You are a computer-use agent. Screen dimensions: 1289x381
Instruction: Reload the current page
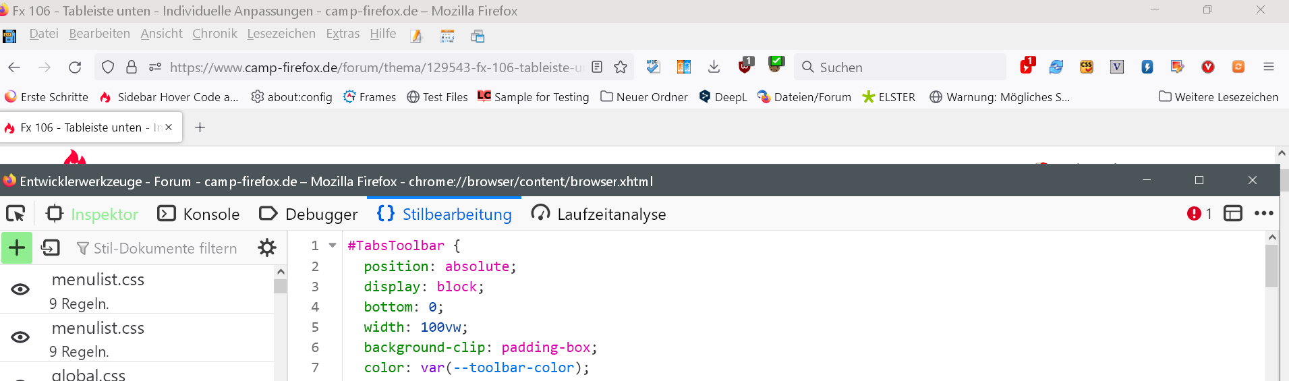pyautogui.click(x=75, y=67)
